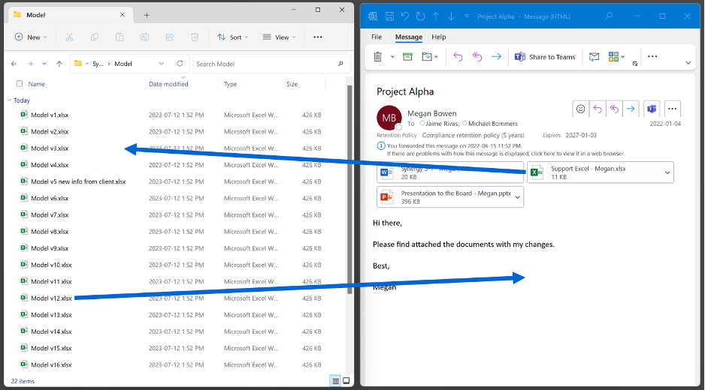
Task: Open the Help tab in Outlook
Action: click(438, 37)
